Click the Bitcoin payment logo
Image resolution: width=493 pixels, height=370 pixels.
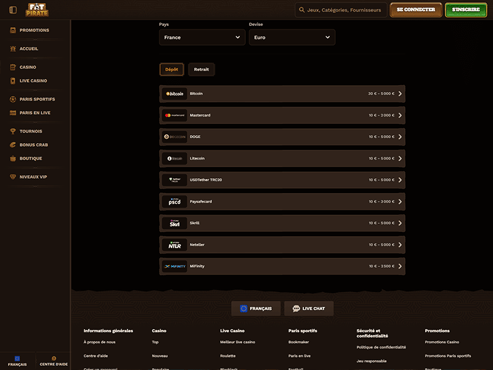174,94
